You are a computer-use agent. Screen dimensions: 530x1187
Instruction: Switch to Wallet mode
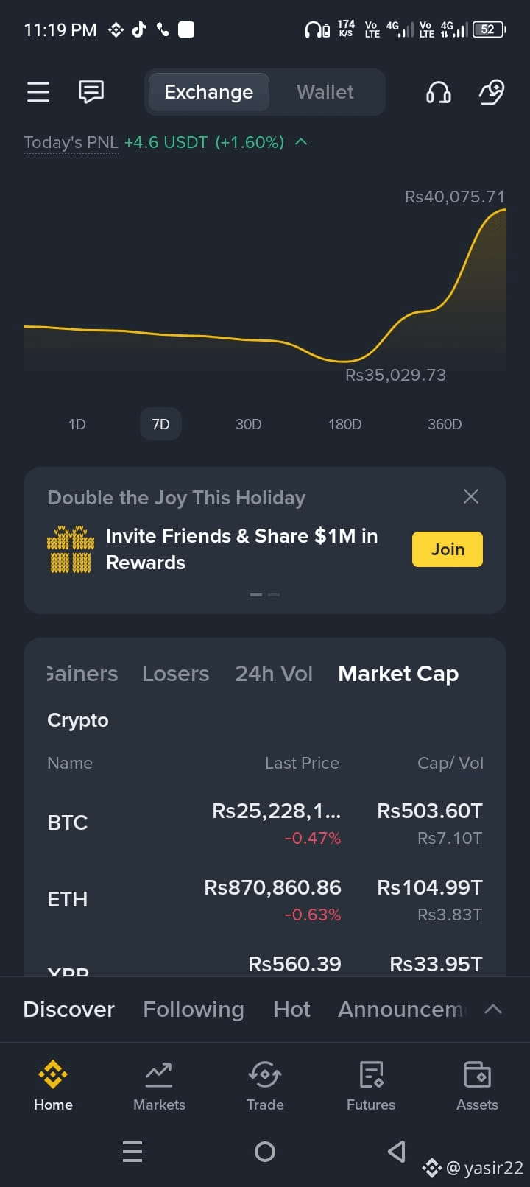(x=325, y=92)
